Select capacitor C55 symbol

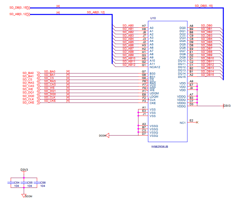[x=24, y=183]
